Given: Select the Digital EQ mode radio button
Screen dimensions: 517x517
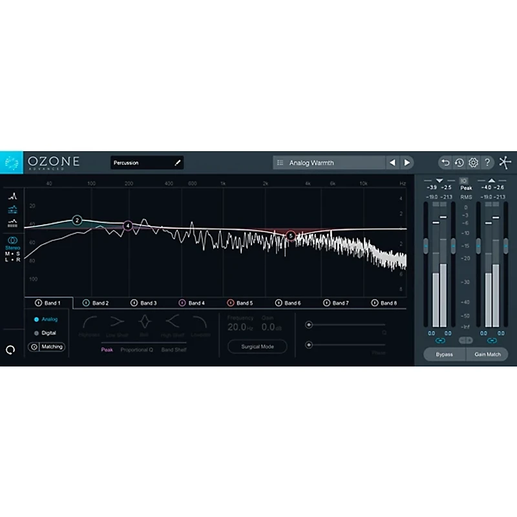Looking at the screenshot, I should pos(37,333).
